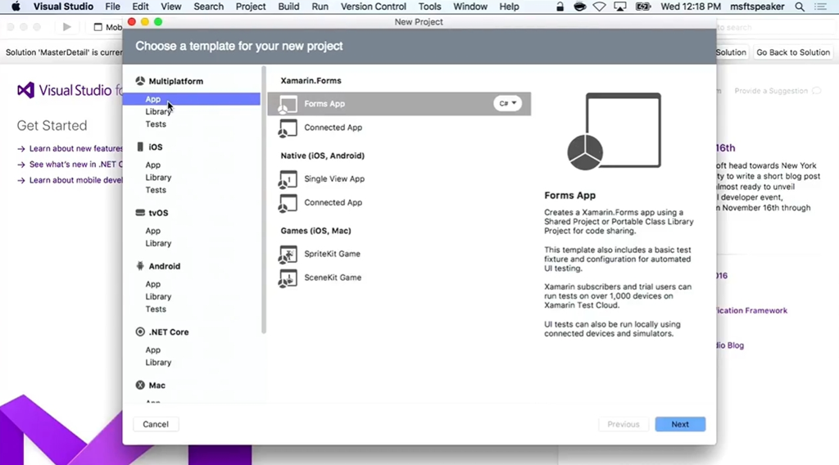839x465 pixels.
Task: Select the Single View App icon
Action: point(288,179)
